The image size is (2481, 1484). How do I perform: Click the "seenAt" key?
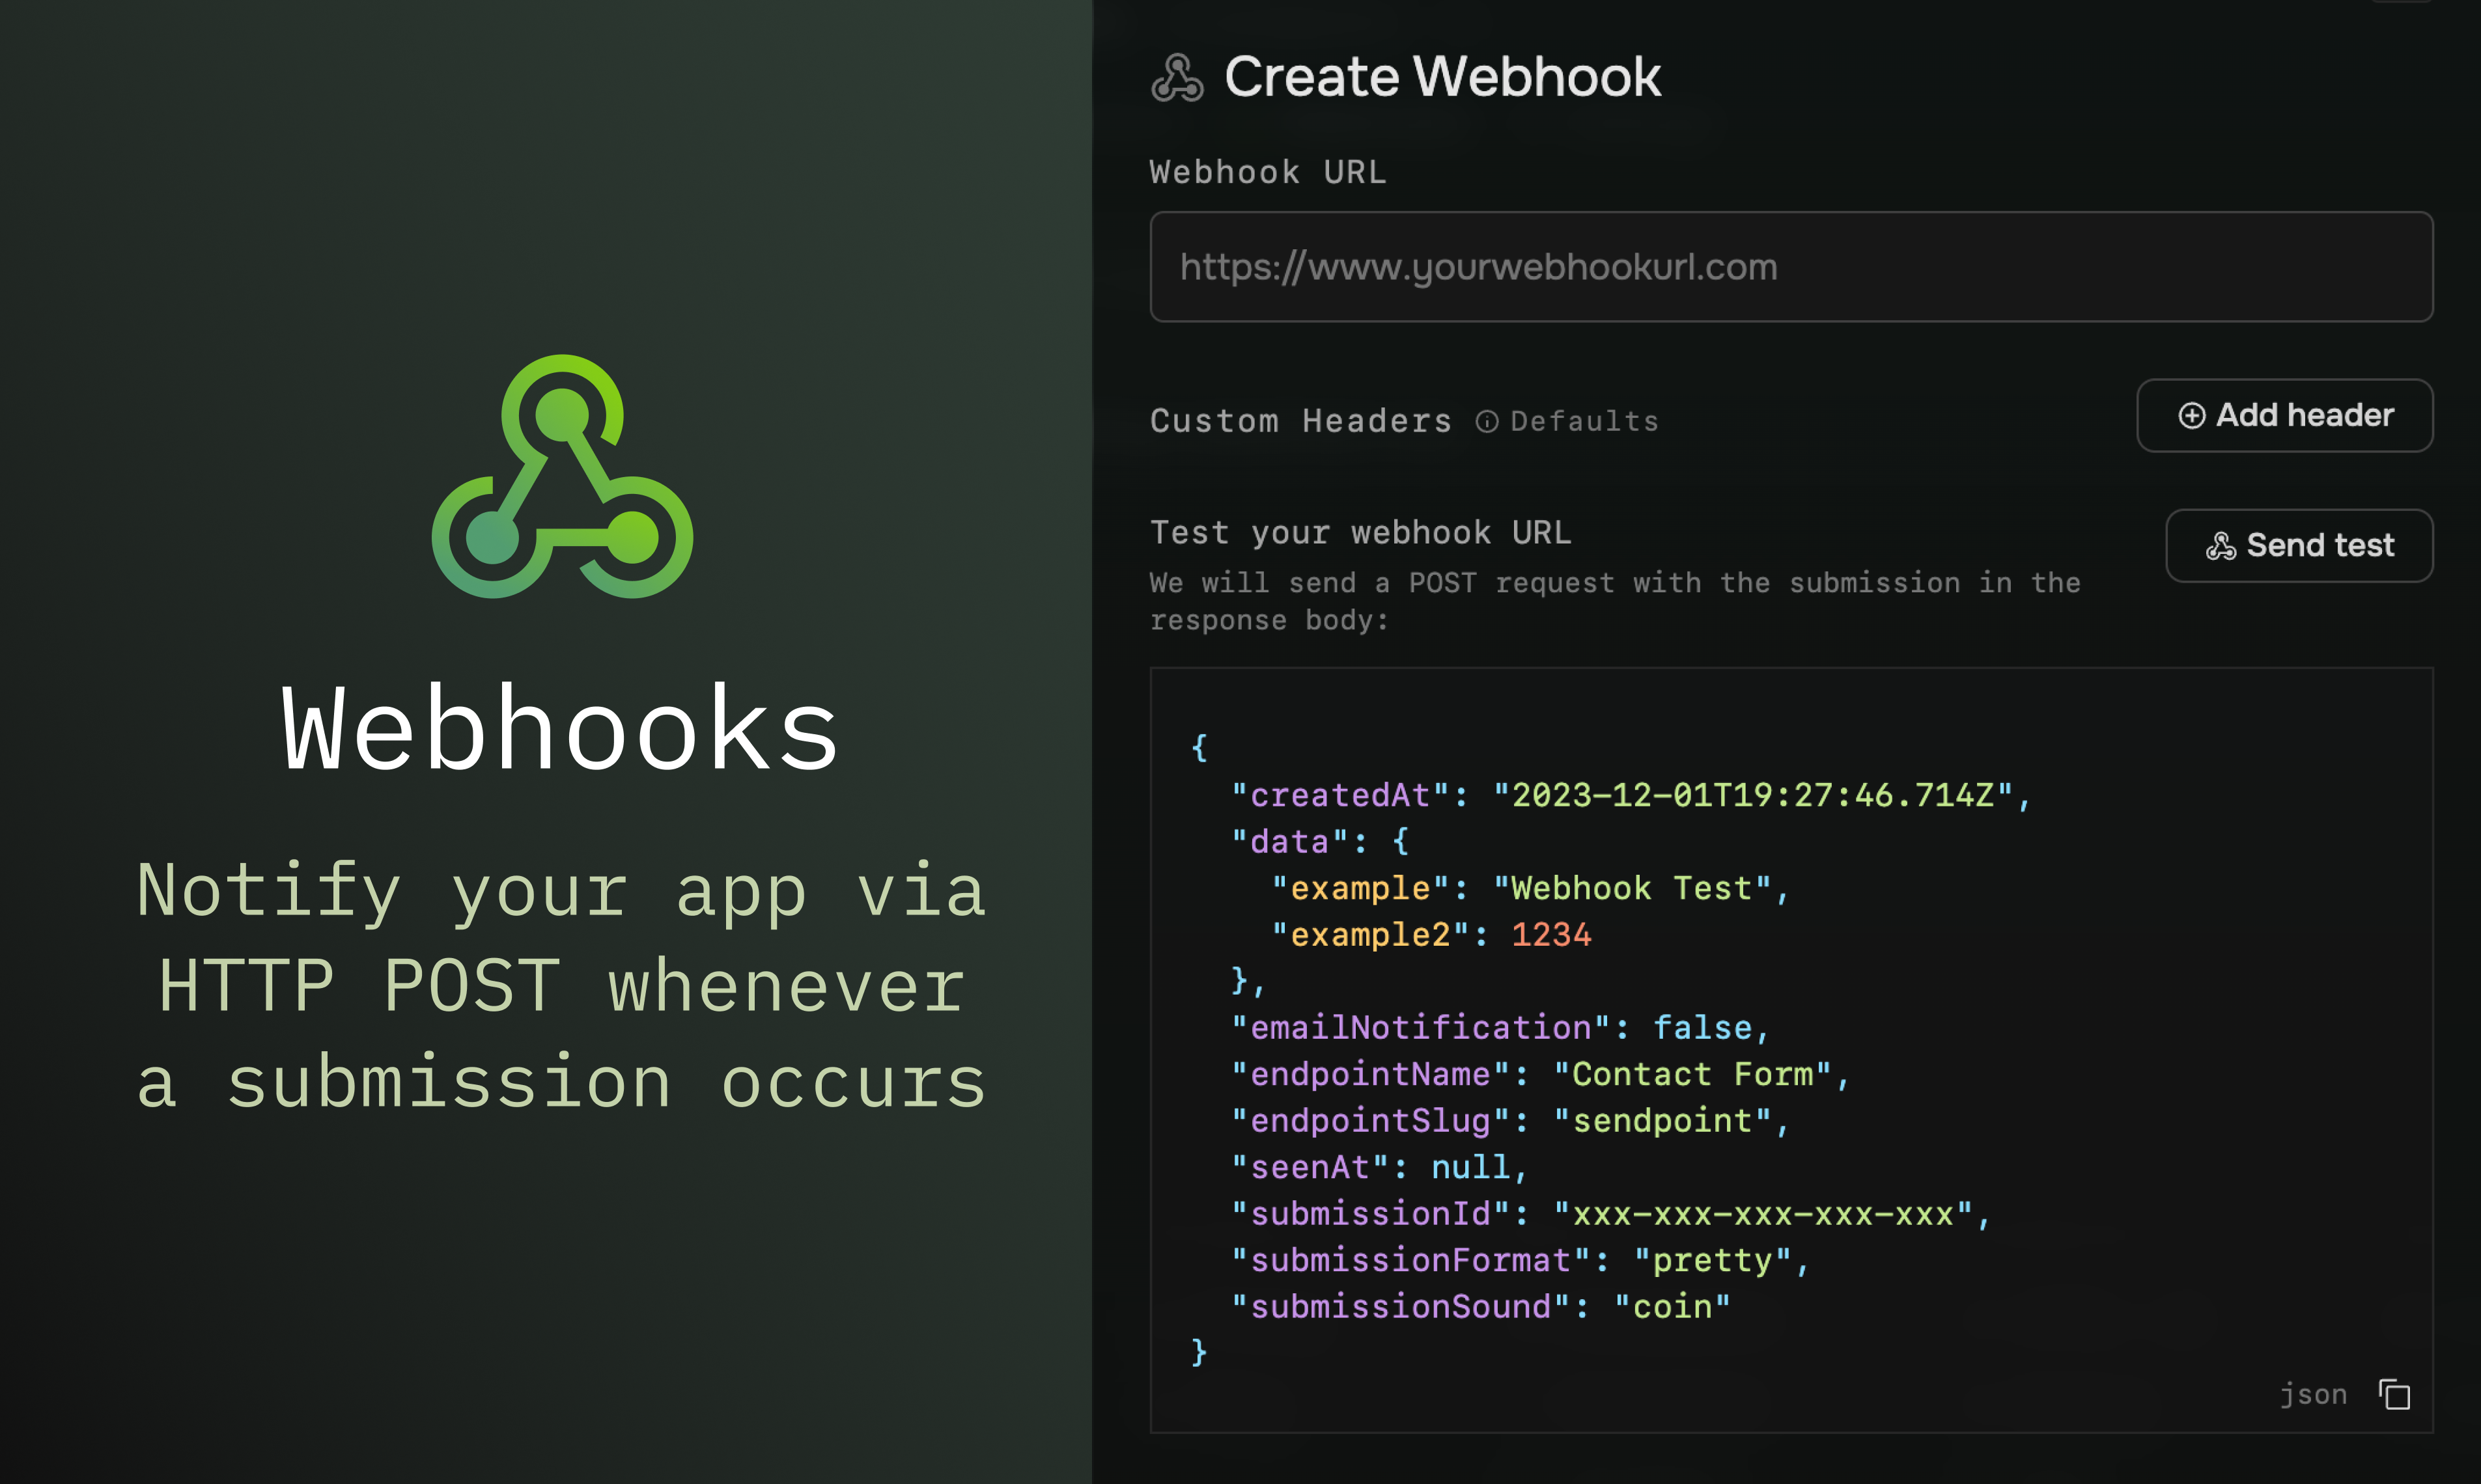pyautogui.click(x=1310, y=1167)
